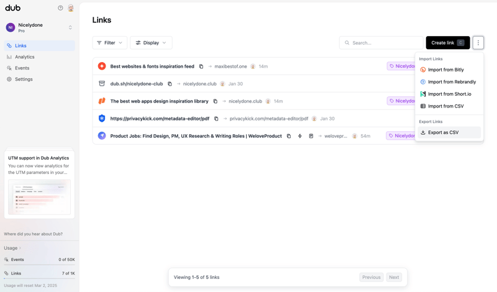Screen dimensions: 497x292
Task: Open Events in sidebar
Action: tap(40, 68)
